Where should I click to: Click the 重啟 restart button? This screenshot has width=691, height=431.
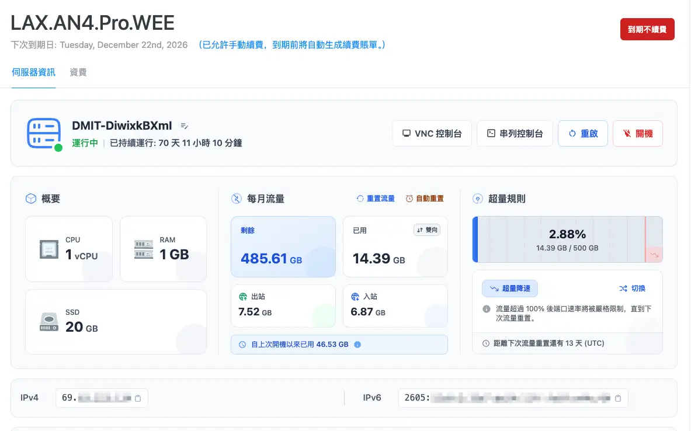[x=583, y=134]
